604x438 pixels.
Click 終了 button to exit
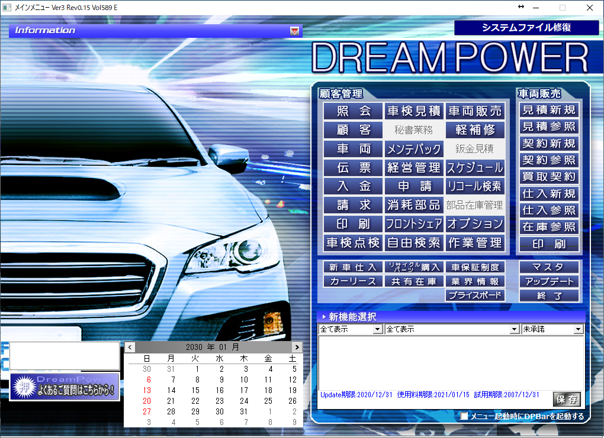tap(549, 296)
